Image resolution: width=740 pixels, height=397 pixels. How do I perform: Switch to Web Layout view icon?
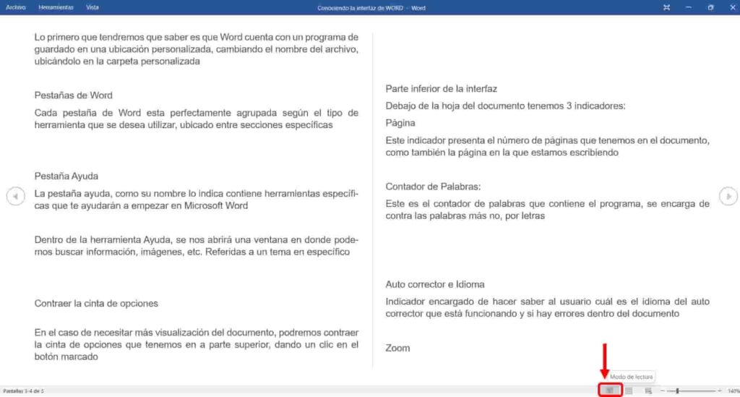[648, 390]
